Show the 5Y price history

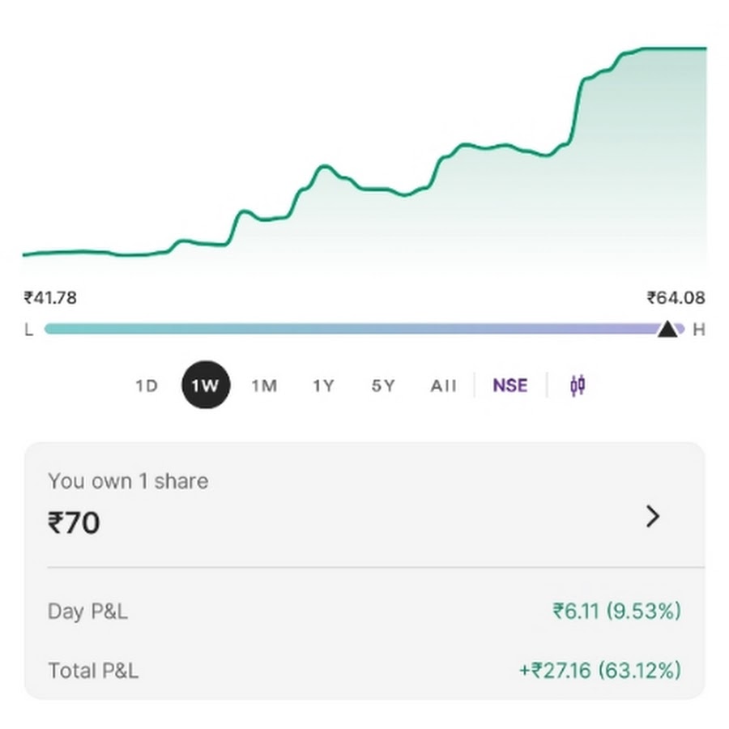coord(383,386)
